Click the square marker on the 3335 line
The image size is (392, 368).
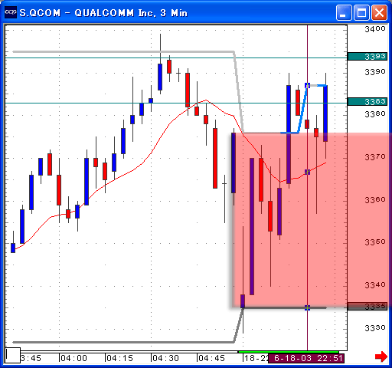307,307
